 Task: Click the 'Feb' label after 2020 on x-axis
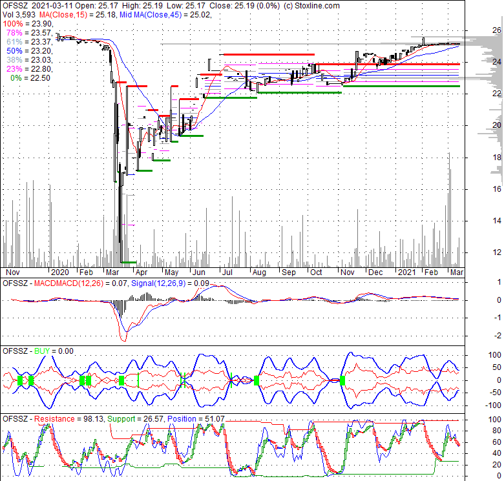point(86,272)
